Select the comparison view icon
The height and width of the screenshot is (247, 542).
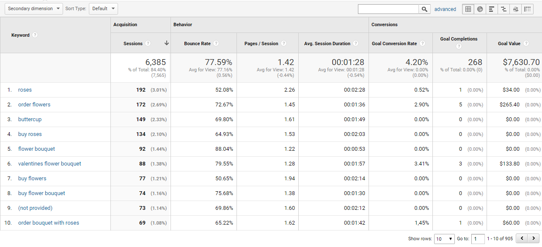(x=503, y=9)
